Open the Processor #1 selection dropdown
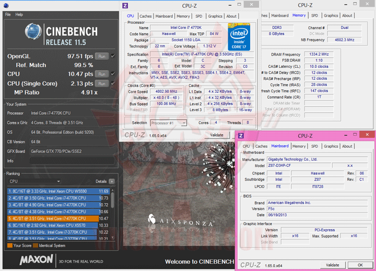The width and height of the screenshot is (376, 271). [x=168, y=123]
